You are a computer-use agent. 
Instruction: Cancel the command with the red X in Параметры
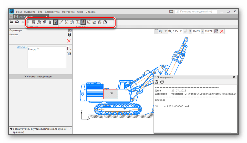(x=69, y=41)
